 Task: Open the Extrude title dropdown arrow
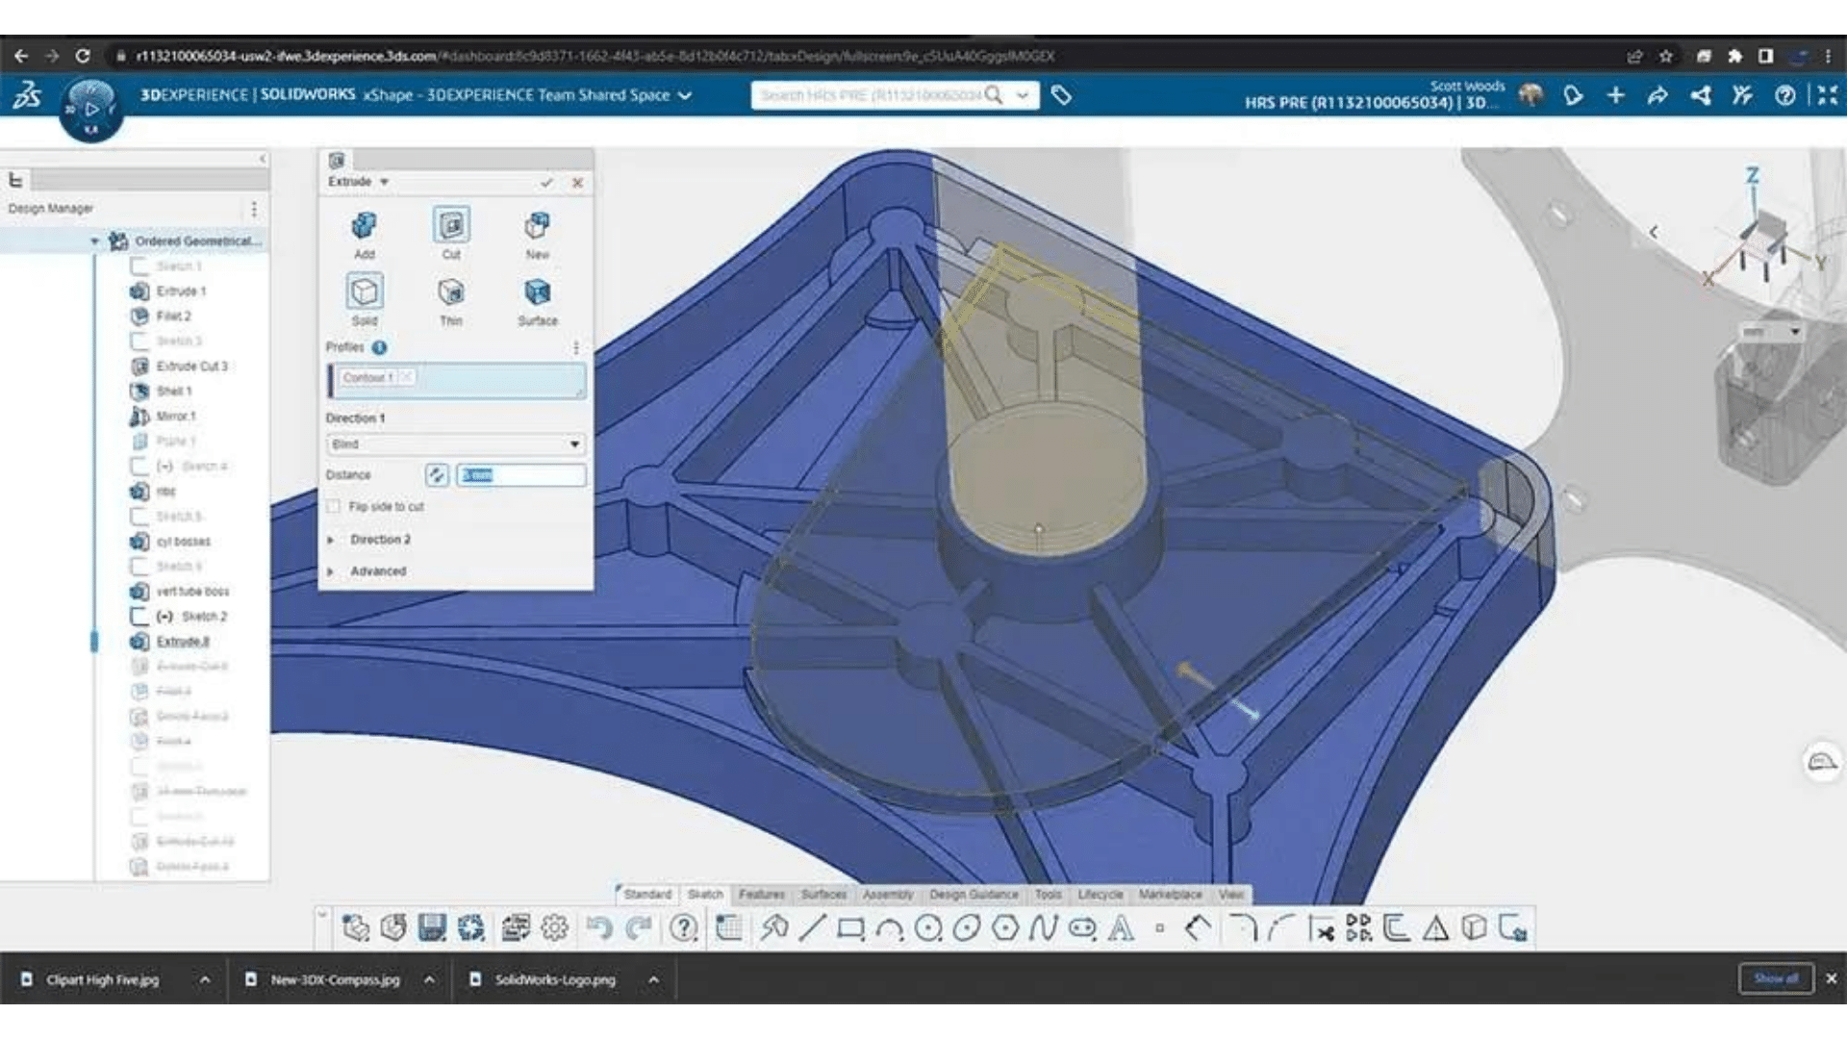tap(384, 182)
